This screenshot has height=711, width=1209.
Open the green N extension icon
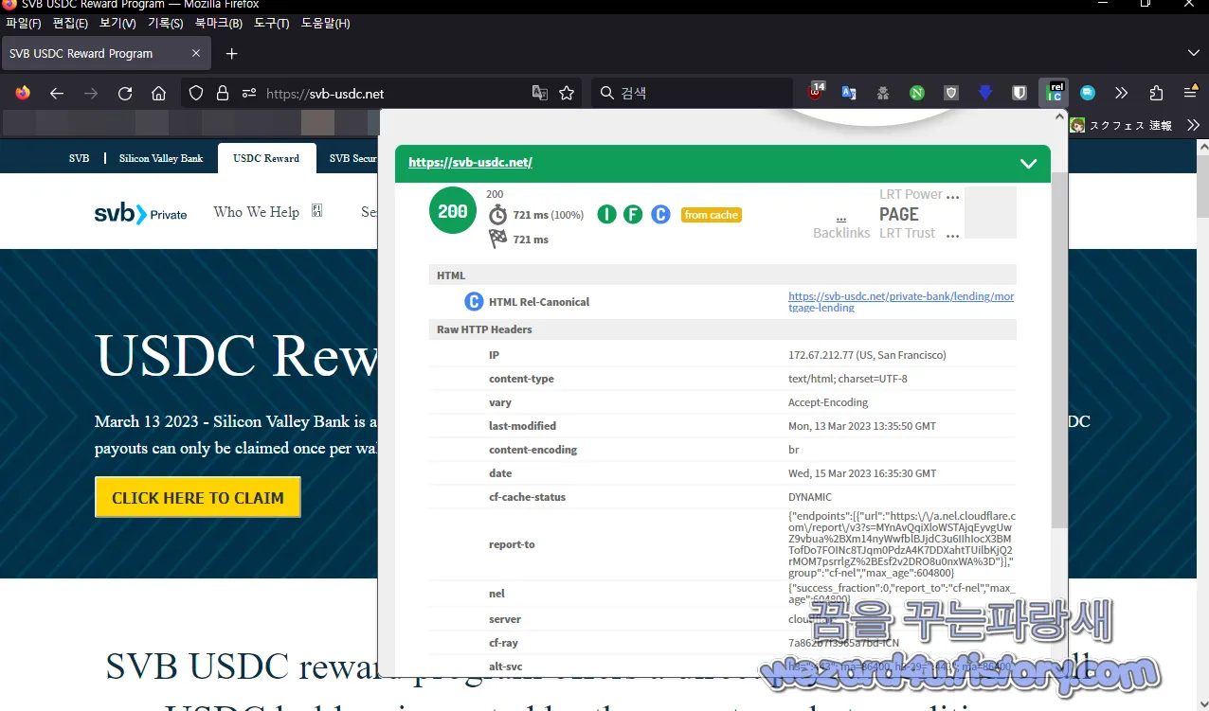coord(917,93)
